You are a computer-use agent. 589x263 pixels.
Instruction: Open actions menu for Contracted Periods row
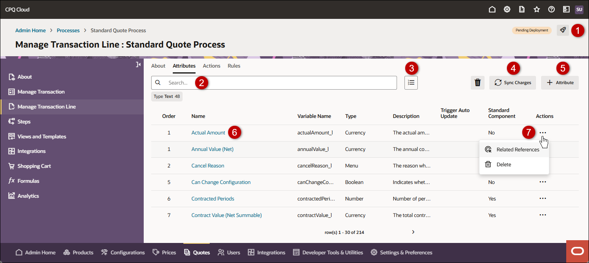543,199
